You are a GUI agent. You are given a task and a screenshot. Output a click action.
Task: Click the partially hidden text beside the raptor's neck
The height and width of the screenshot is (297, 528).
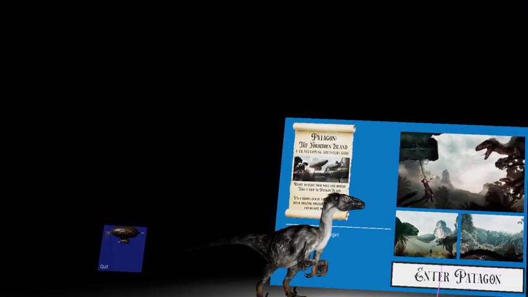[333, 235]
